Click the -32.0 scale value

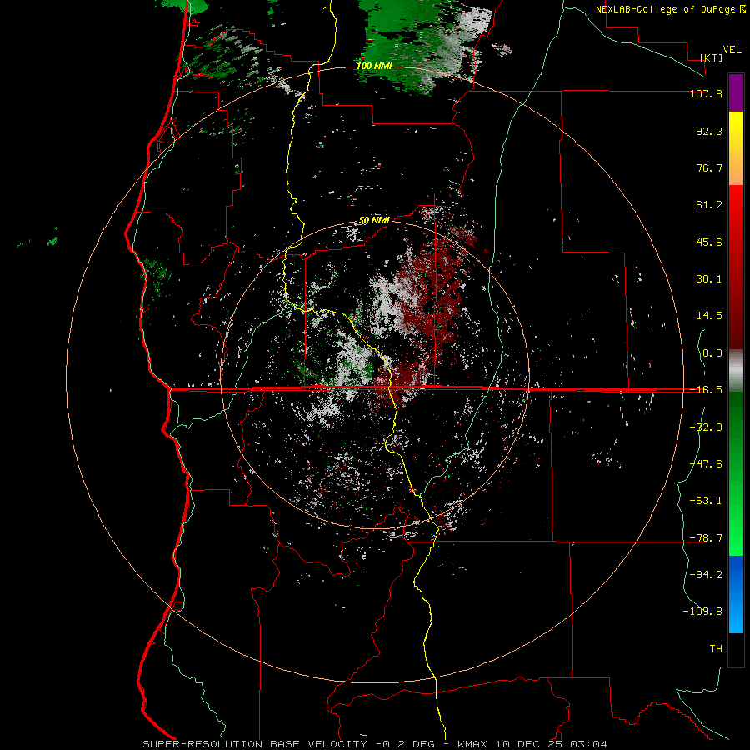[706, 427]
